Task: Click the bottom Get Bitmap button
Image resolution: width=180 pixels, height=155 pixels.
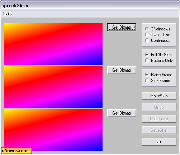Action: (x=122, y=113)
